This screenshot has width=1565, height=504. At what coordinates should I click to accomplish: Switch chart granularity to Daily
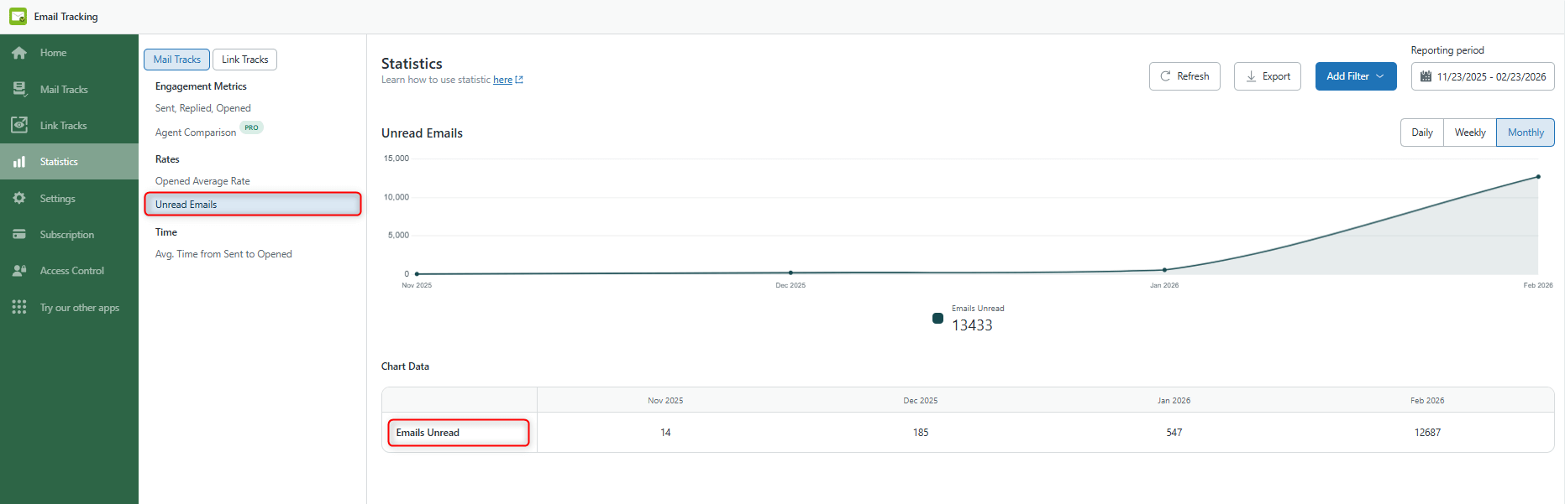click(x=1421, y=132)
